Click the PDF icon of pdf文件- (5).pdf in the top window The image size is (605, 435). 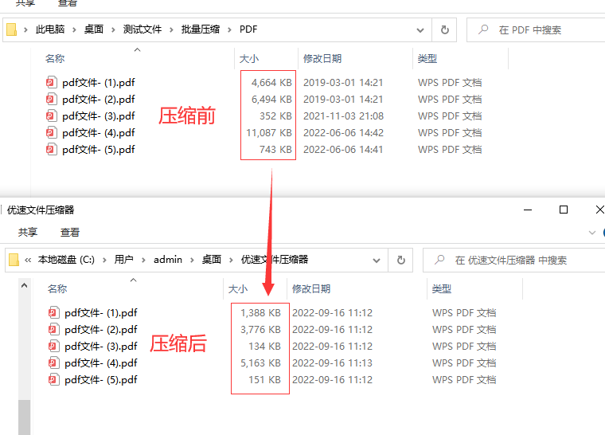point(51,149)
